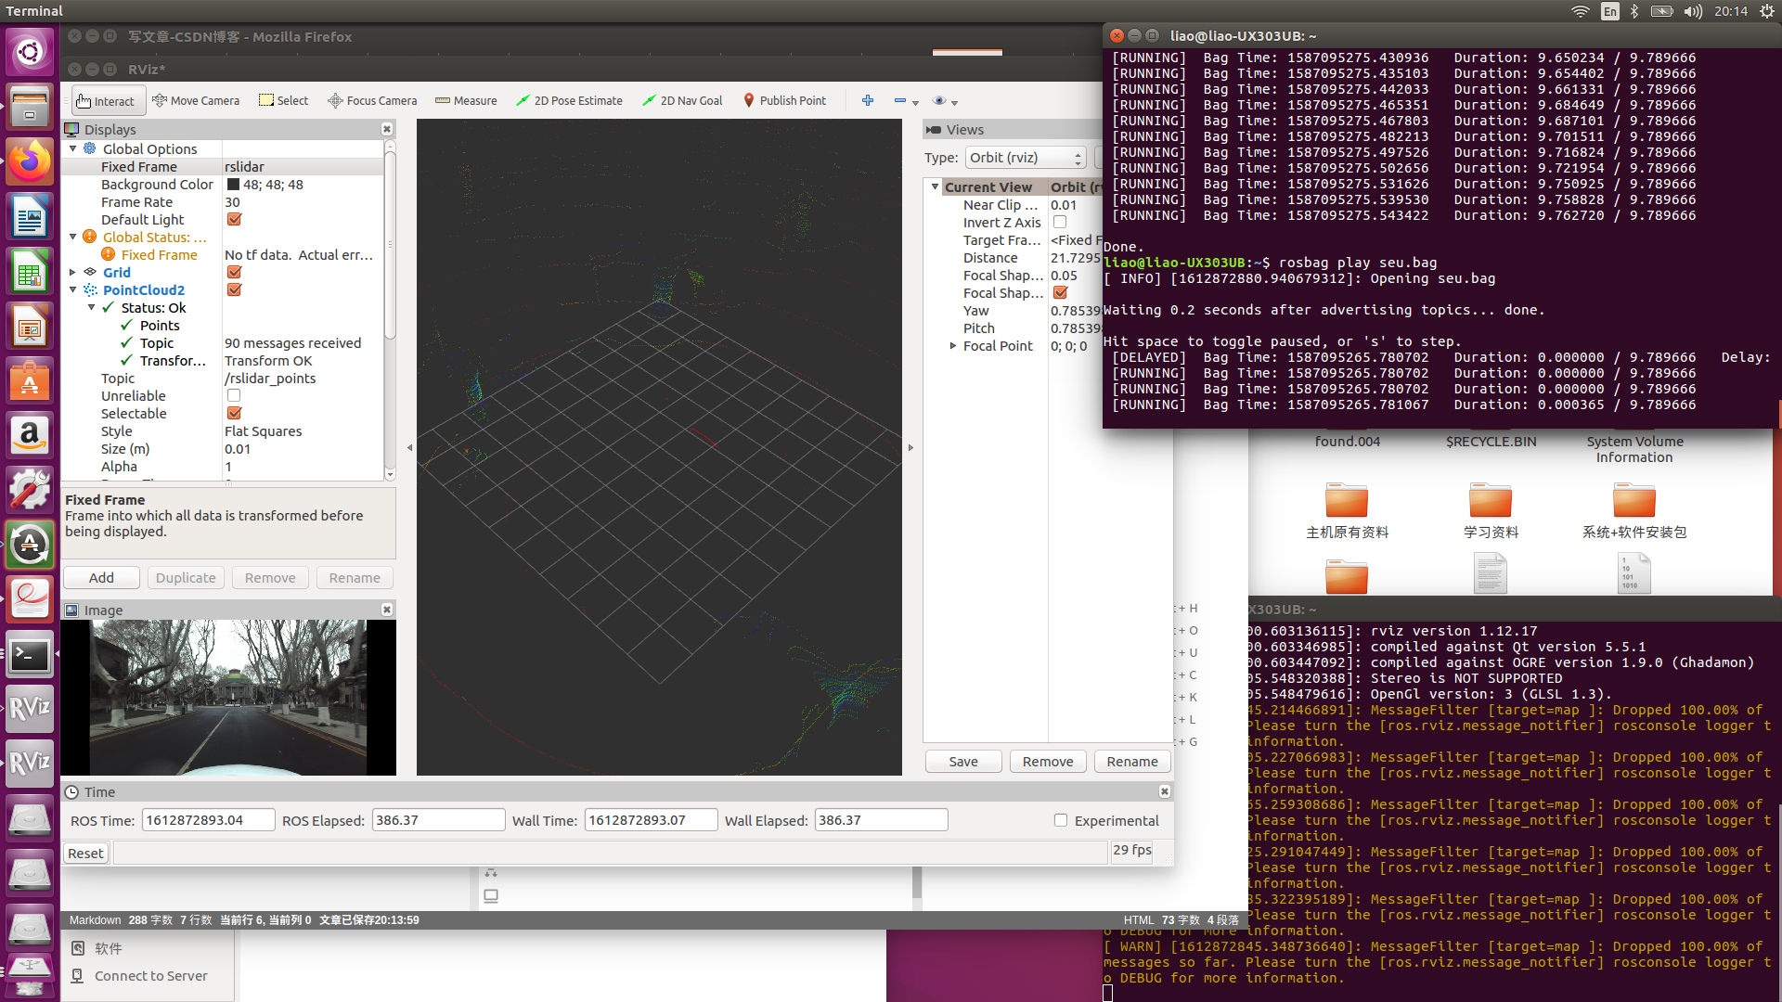Collapse the Global Options tree
This screenshot has width=1782, height=1002.
click(x=73, y=148)
